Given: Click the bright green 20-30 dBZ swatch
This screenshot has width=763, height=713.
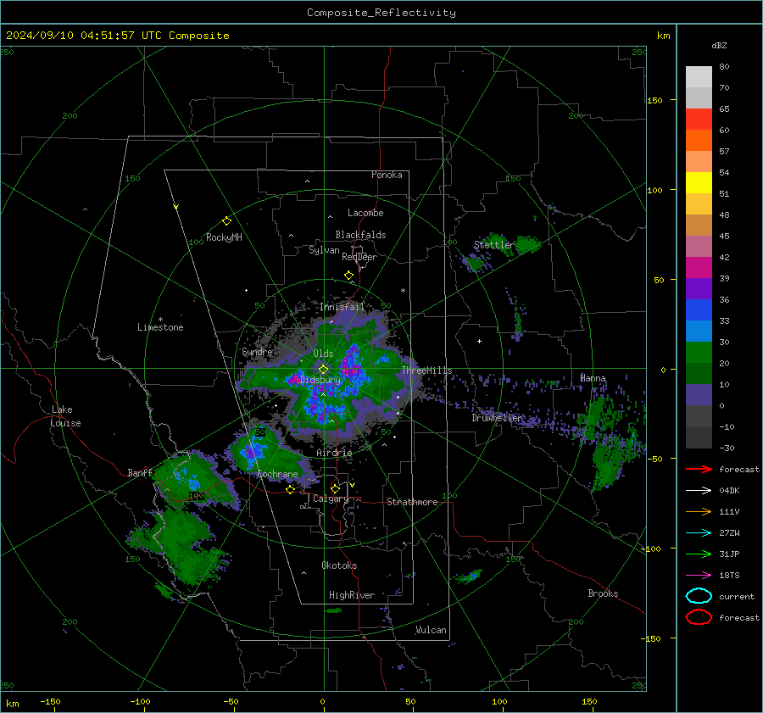Looking at the screenshot, I should pos(699,352).
